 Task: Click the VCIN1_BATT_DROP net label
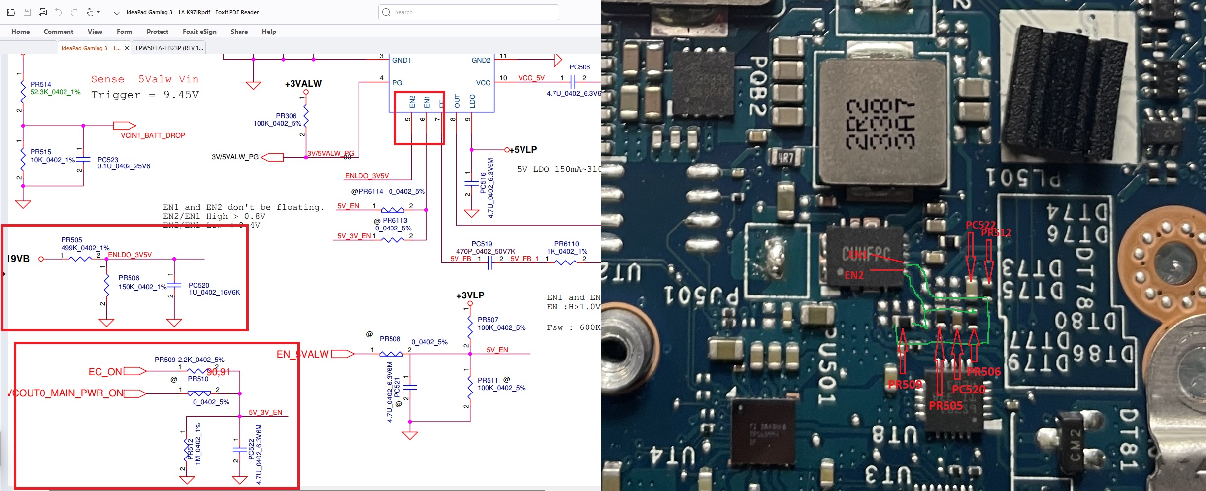tap(153, 135)
